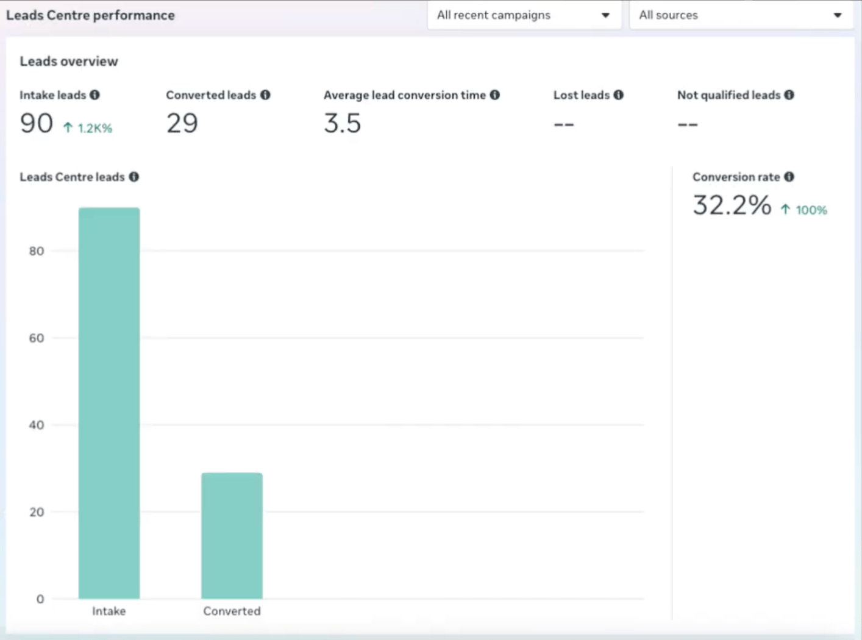
Task: Expand the All sources dropdown
Action: [741, 15]
